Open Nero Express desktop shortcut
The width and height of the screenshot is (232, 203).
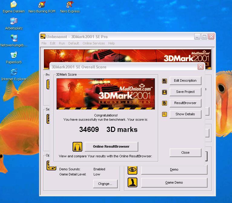pos(70,7)
